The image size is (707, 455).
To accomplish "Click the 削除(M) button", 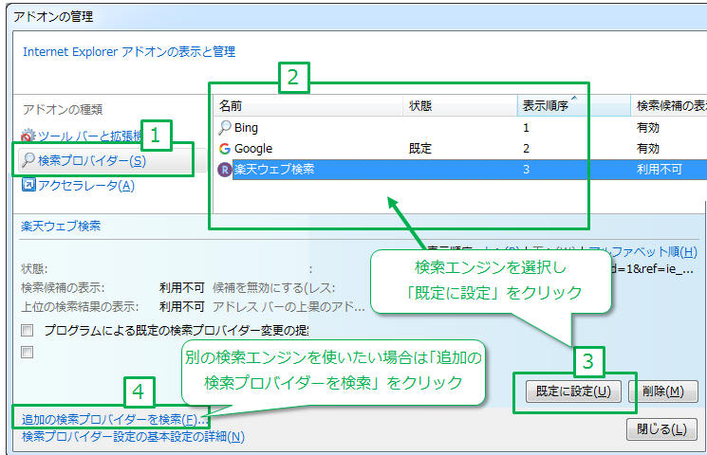I will coord(662,391).
